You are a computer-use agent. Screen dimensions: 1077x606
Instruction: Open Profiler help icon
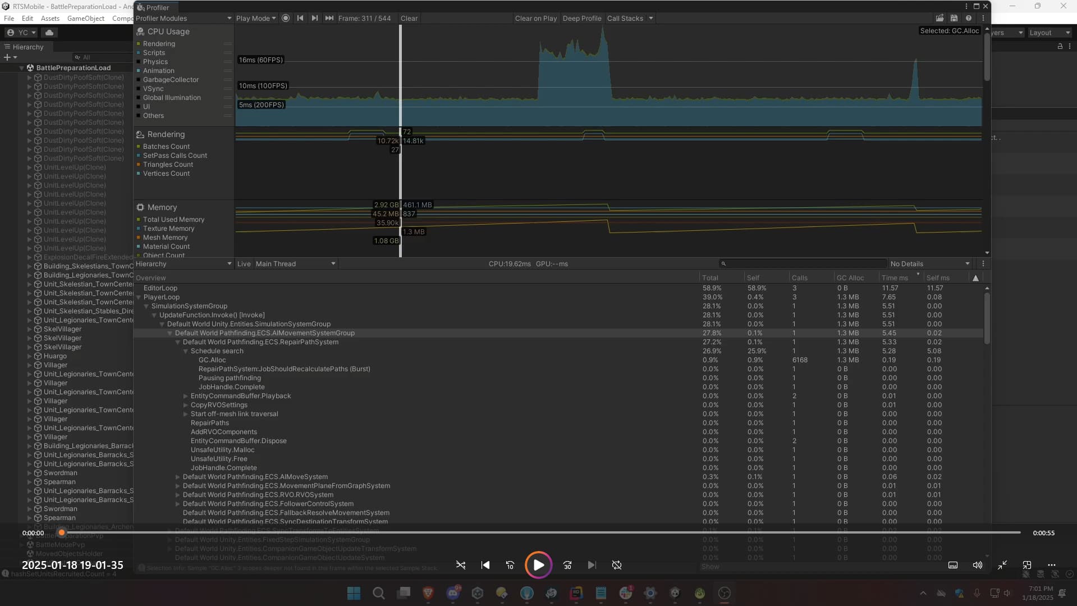(x=968, y=18)
